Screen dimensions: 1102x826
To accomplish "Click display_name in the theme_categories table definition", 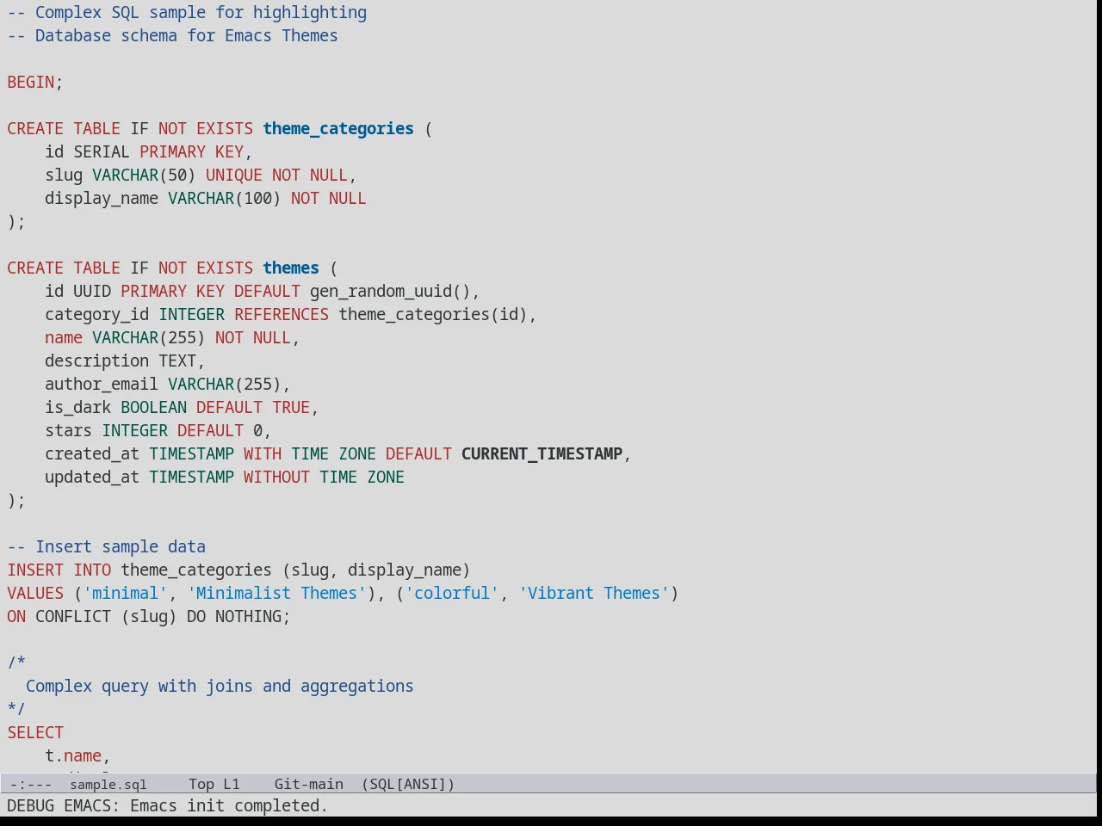I will click(x=102, y=199).
